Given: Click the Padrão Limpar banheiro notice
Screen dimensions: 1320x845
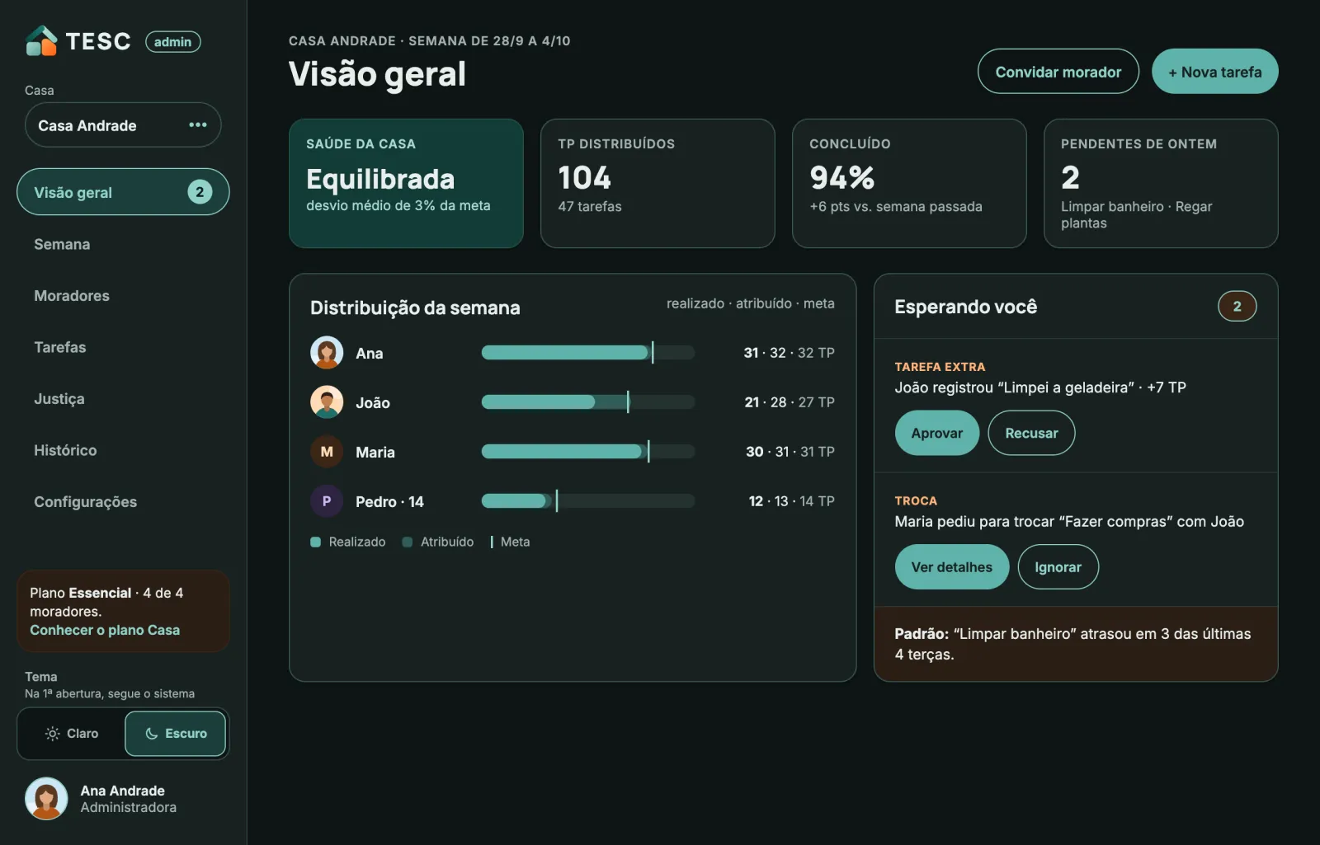Looking at the screenshot, I should click(1076, 644).
